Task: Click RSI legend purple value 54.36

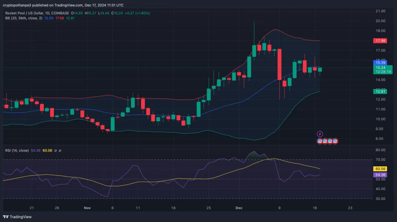Action: pyautogui.click(x=35, y=151)
